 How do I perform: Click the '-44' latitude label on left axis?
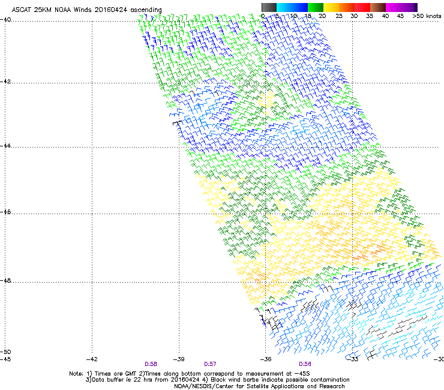pos(5,146)
